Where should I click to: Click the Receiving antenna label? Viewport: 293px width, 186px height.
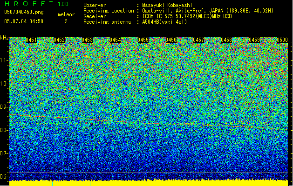tap(107, 22)
